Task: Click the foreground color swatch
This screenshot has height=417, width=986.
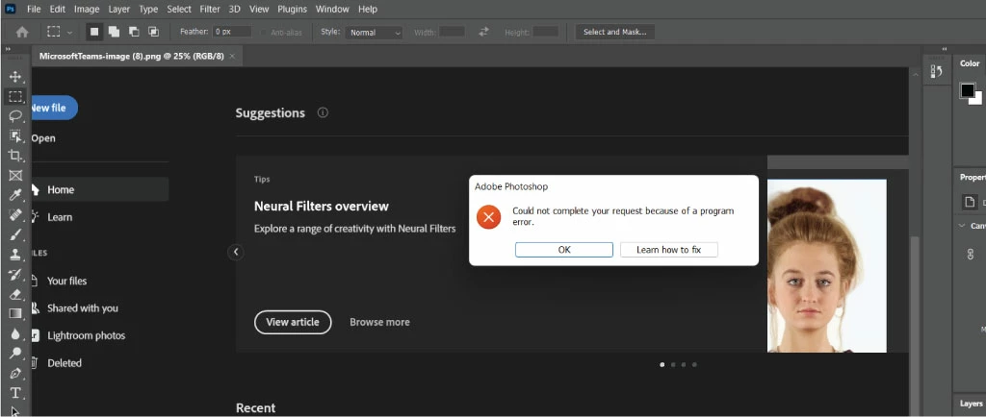Action: 967,90
